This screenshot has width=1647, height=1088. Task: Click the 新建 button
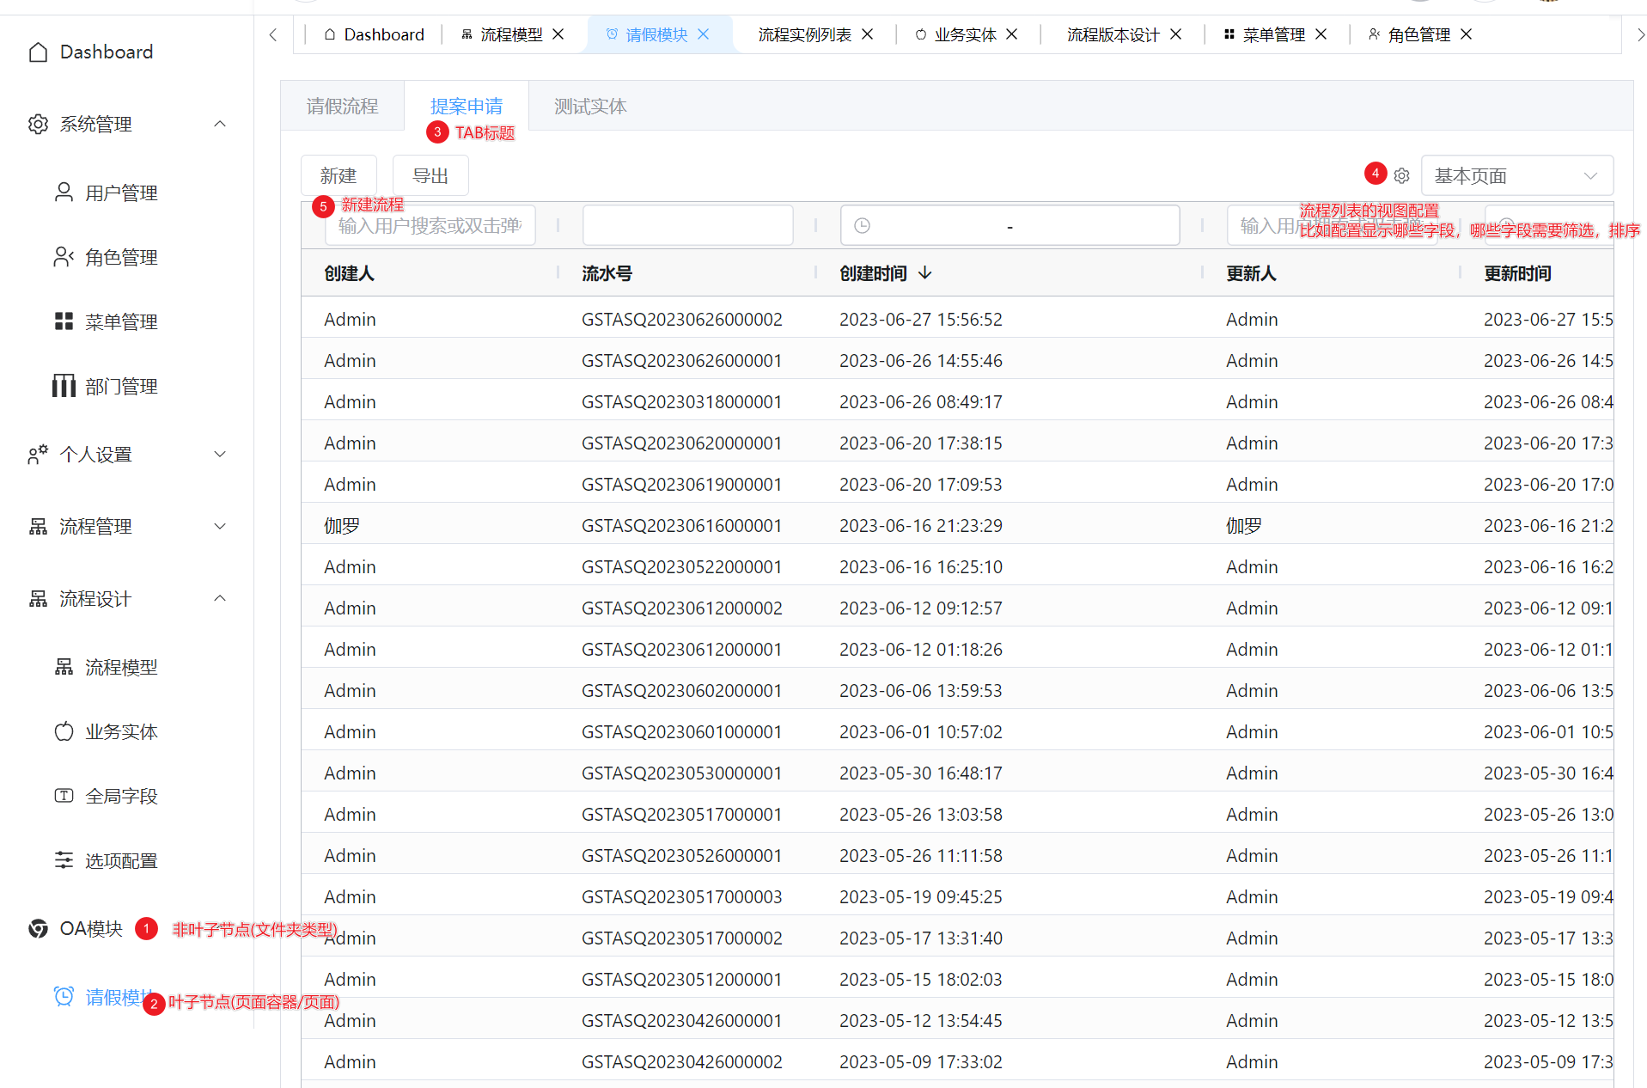pyautogui.click(x=339, y=176)
